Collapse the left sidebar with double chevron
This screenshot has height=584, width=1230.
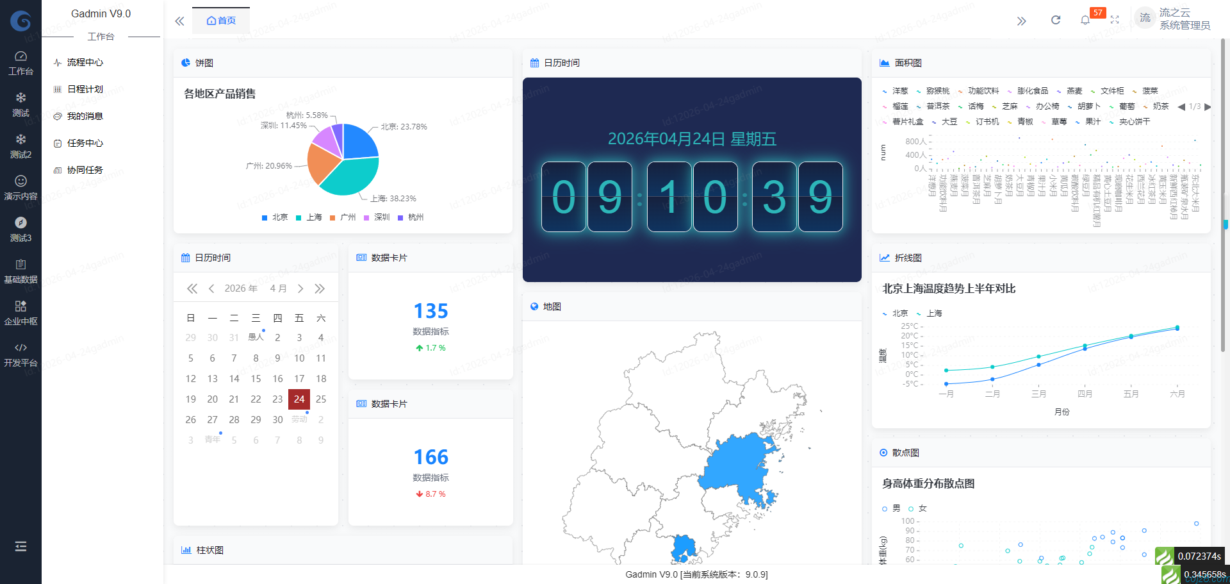[179, 21]
